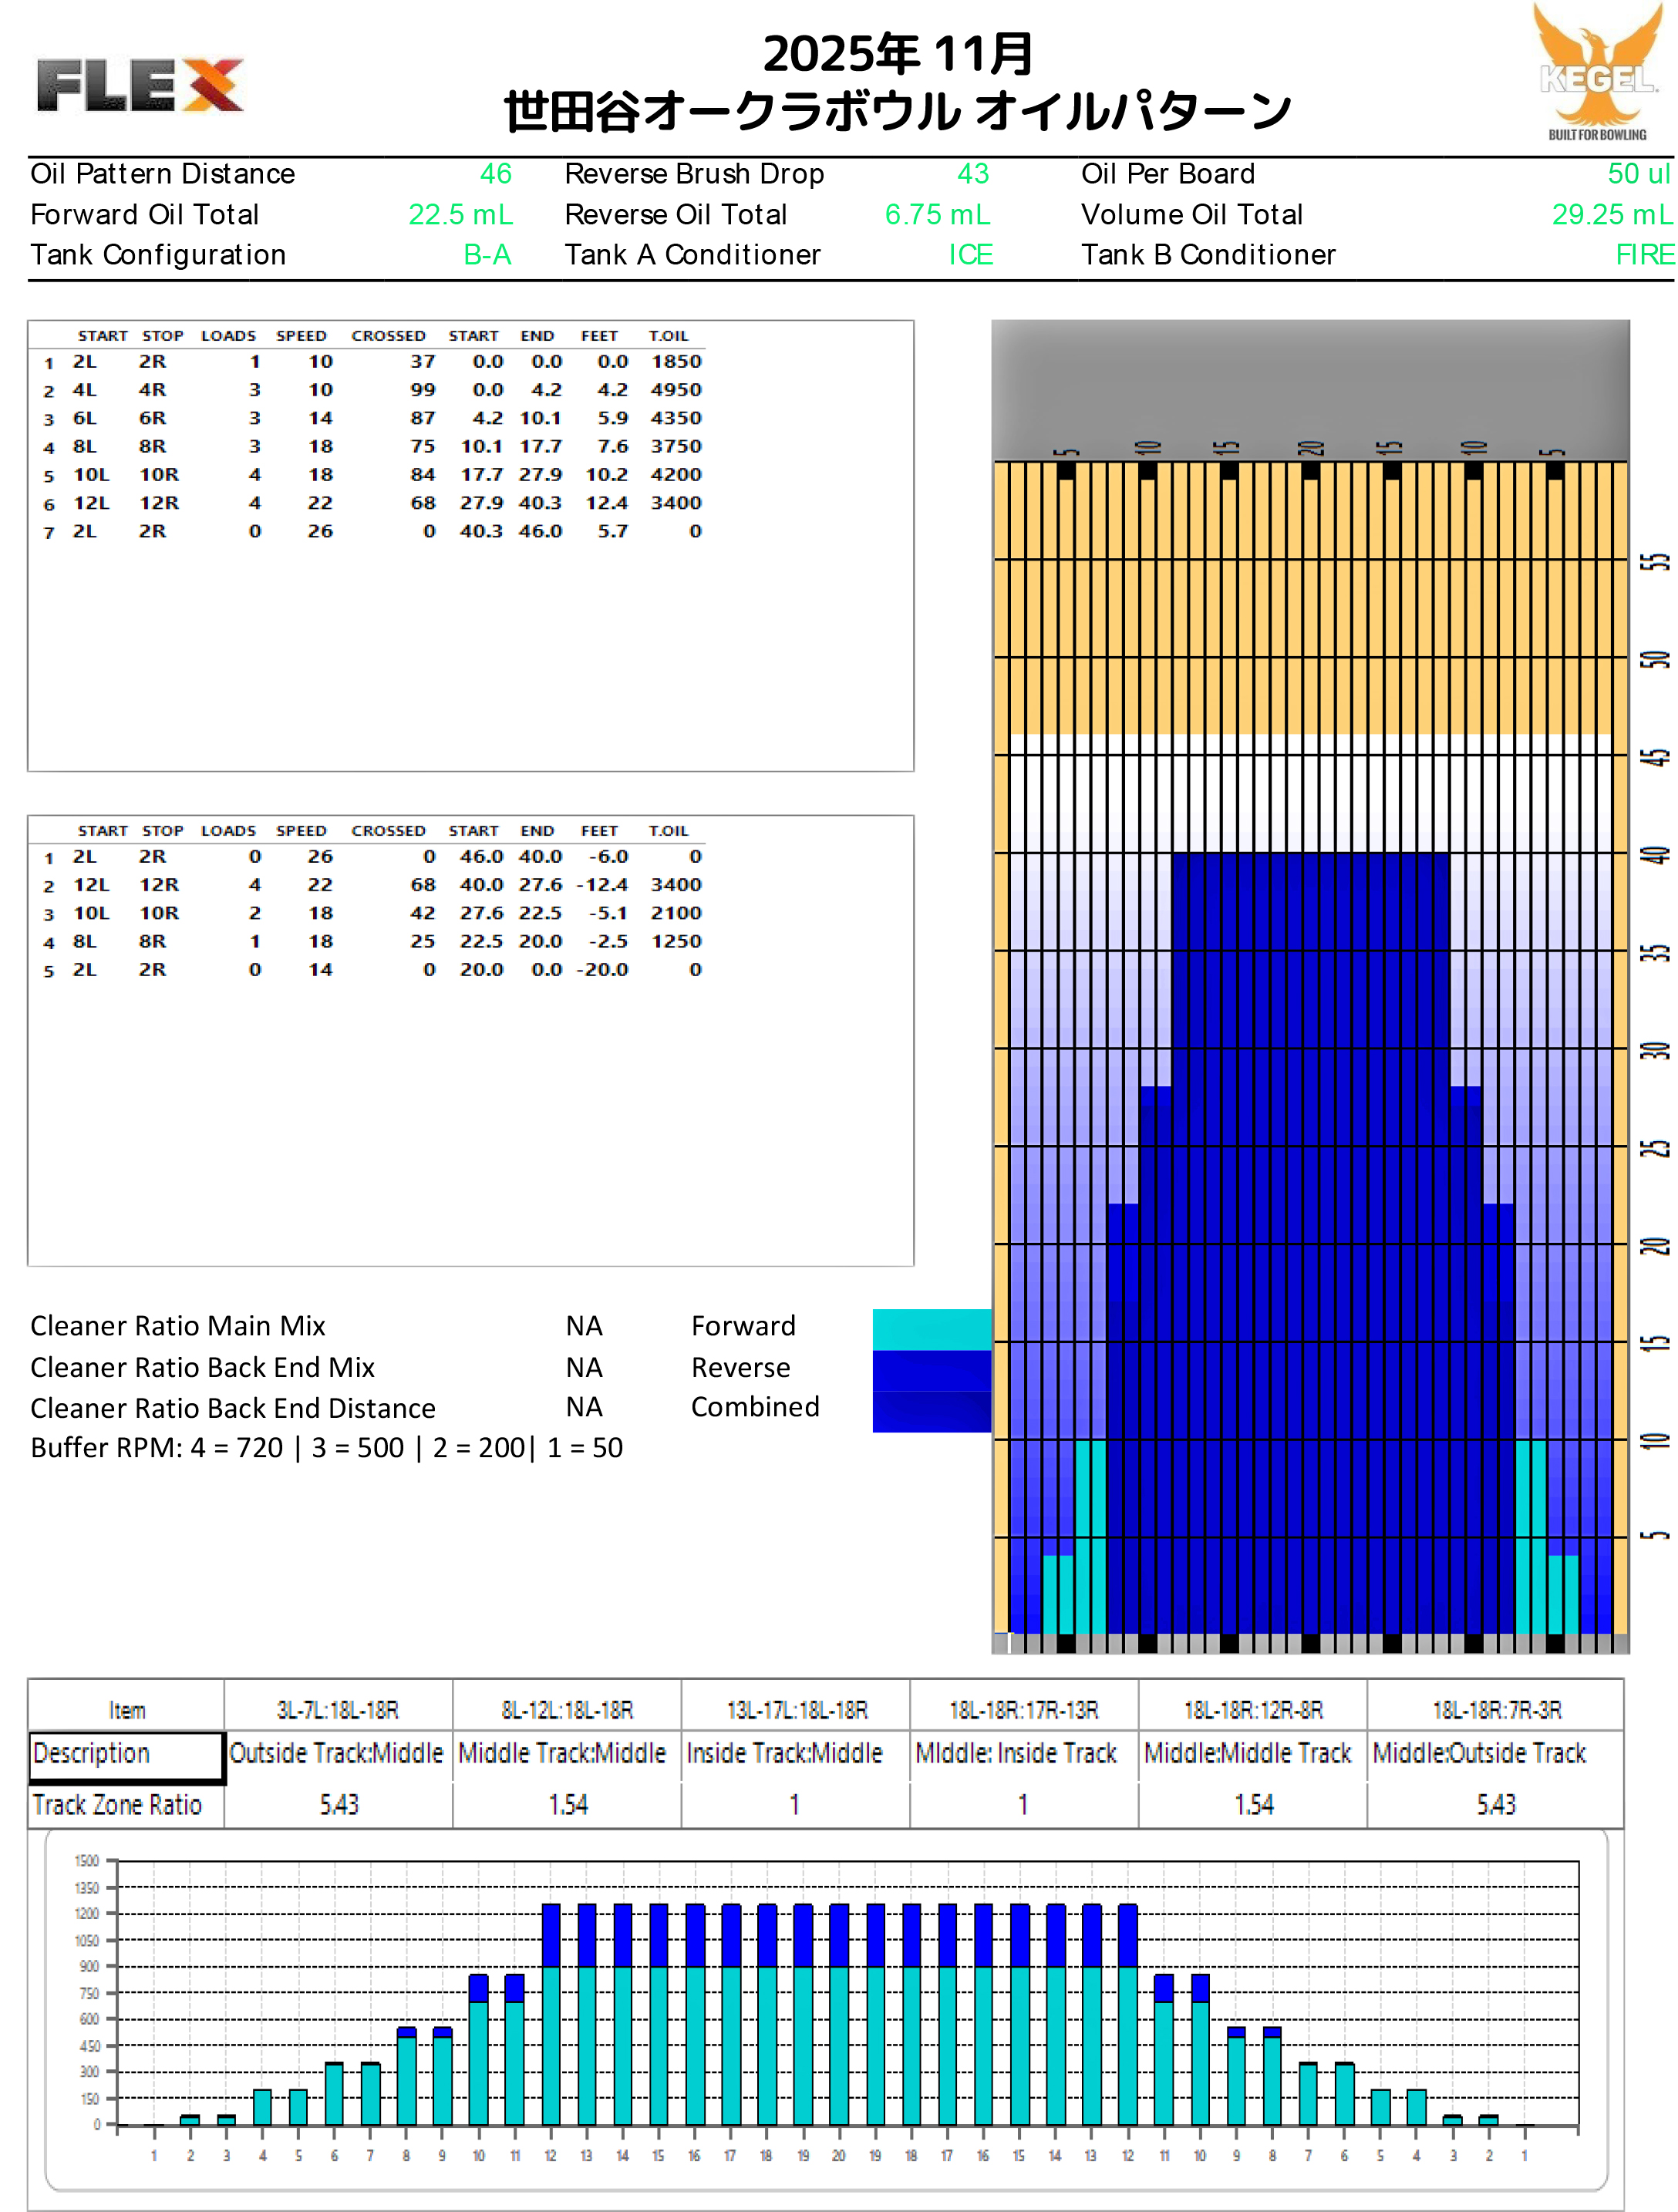
Task: Click the Buffer RPM settings text
Action: point(327,1448)
